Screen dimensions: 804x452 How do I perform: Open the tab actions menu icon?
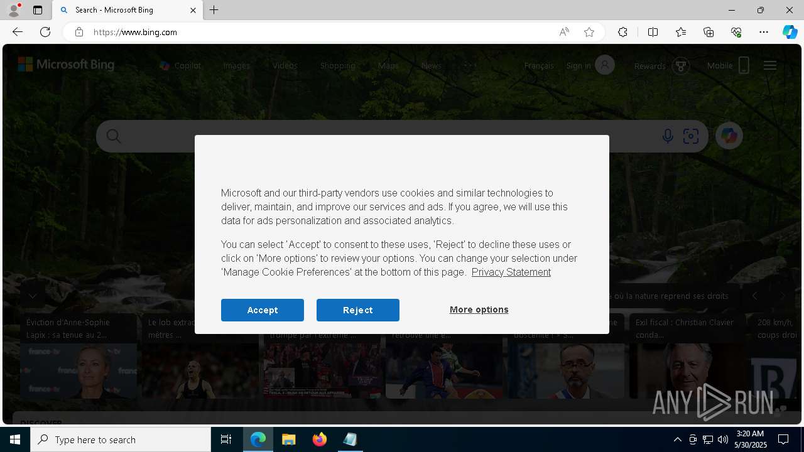pos(38,10)
